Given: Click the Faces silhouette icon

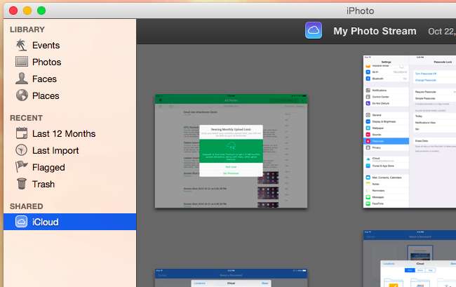Looking at the screenshot, I should click(x=22, y=79).
